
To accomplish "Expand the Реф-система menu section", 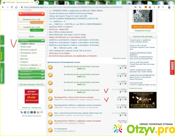I will tap(31, 75).
